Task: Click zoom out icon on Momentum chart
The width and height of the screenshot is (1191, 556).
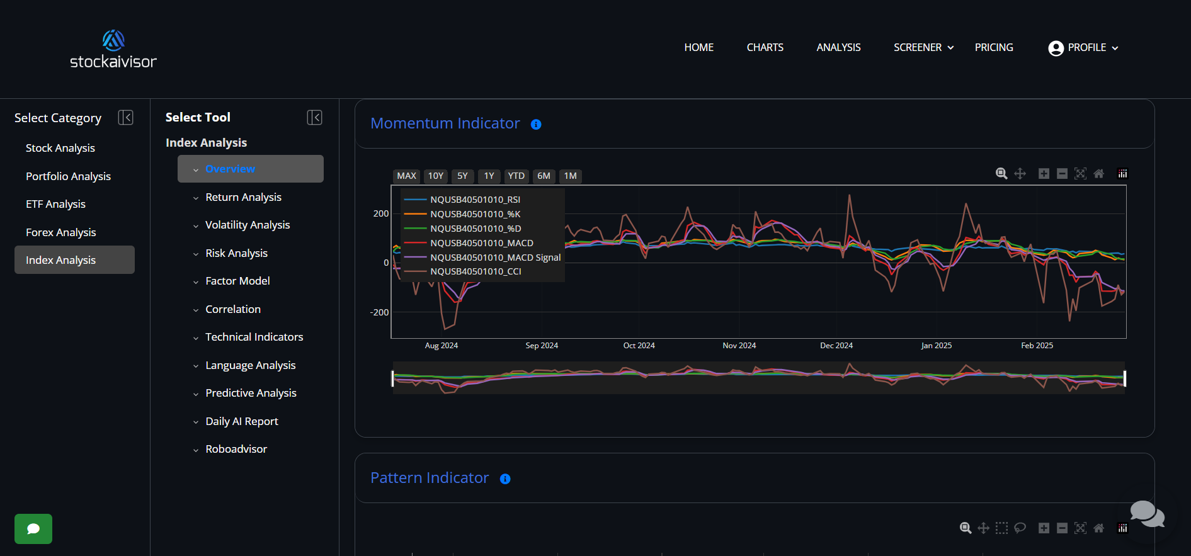Action: [x=1062, y=174]
